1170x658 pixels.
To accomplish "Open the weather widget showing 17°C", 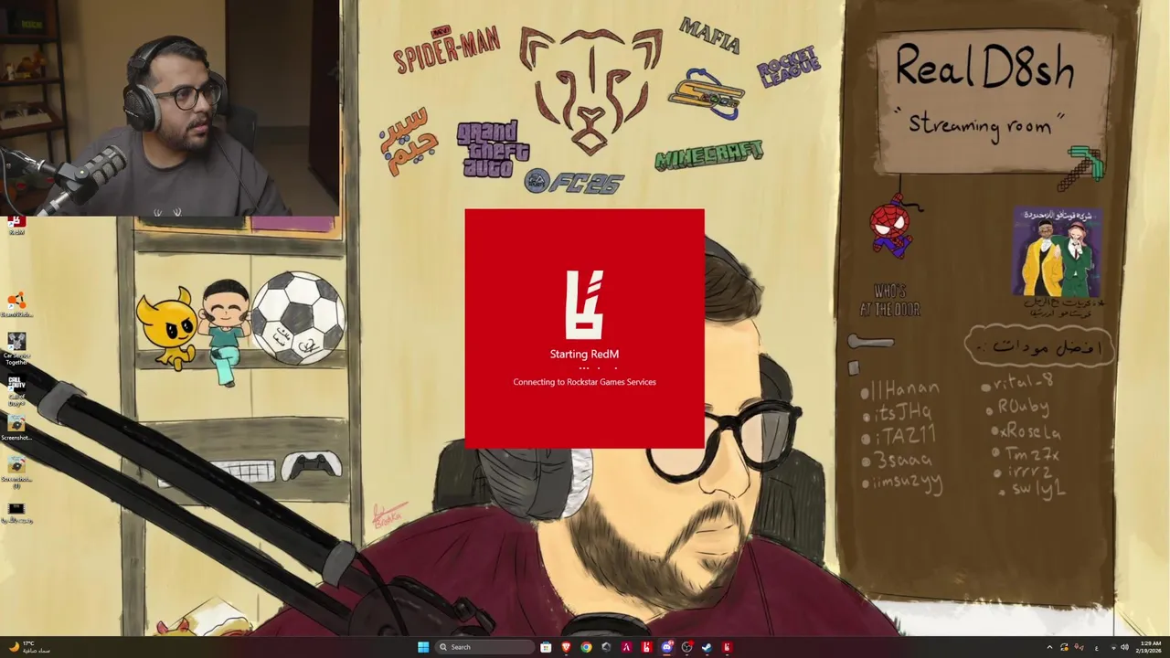I will (27, 647).
